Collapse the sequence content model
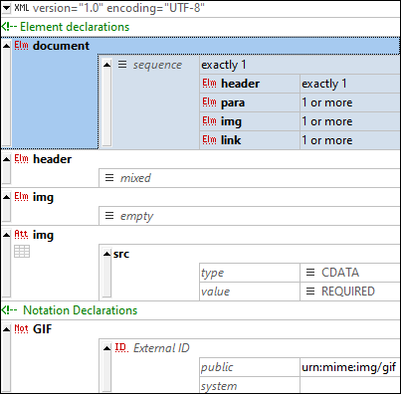This screenshot has height=394, width=401. (106, 65)
